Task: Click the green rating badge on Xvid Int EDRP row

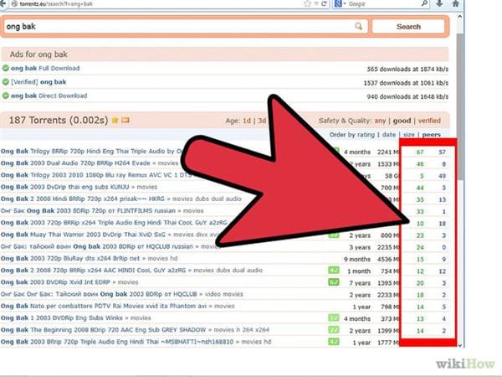Action: (x=334, y=282)
